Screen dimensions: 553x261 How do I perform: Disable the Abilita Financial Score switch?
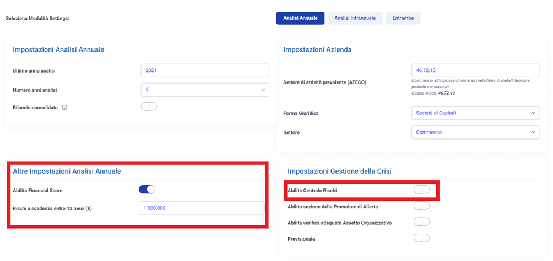(x=147, y=190)
